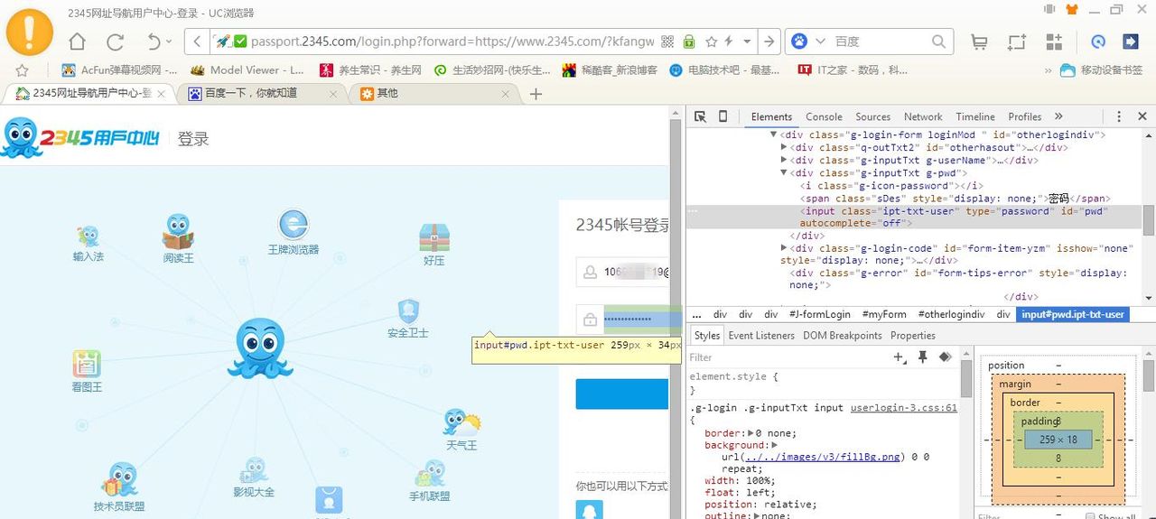Open the back-history dropdown arrow beside undo

[169, 42]
